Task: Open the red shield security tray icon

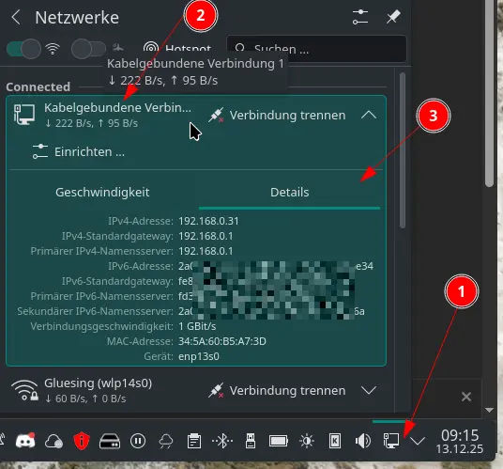Action: (82, 441)
